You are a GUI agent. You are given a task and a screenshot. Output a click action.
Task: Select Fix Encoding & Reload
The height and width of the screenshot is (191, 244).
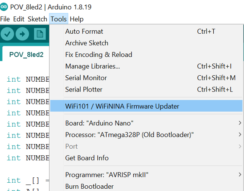tap(99, 55)
